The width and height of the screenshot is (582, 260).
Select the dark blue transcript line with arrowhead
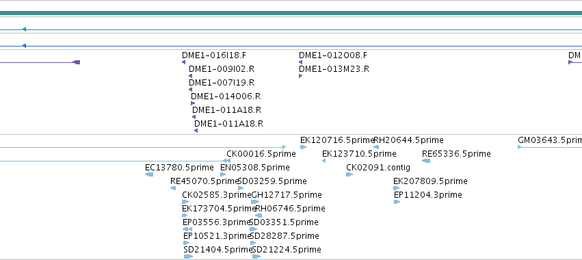(x=291, y=46)
